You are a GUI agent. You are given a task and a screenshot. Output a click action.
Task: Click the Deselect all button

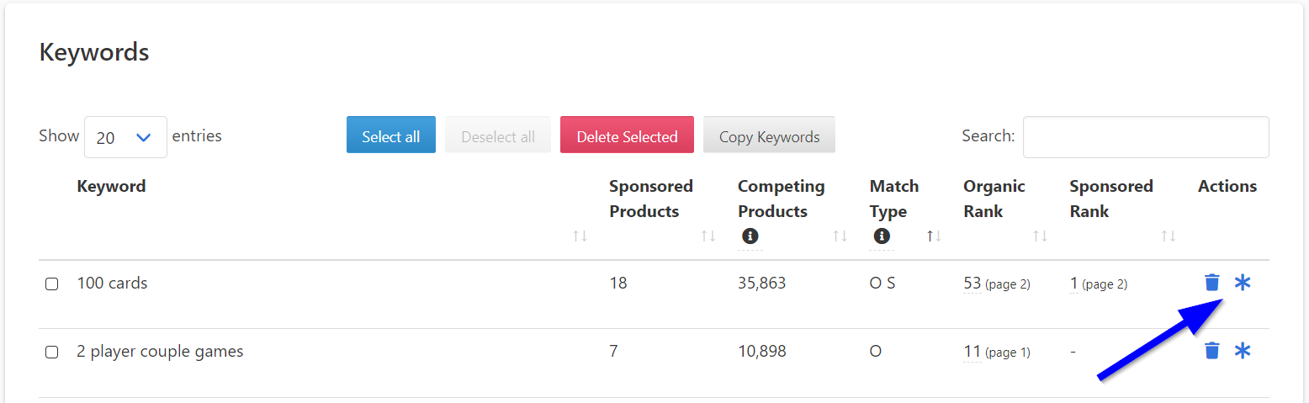[x=498, y=135]
